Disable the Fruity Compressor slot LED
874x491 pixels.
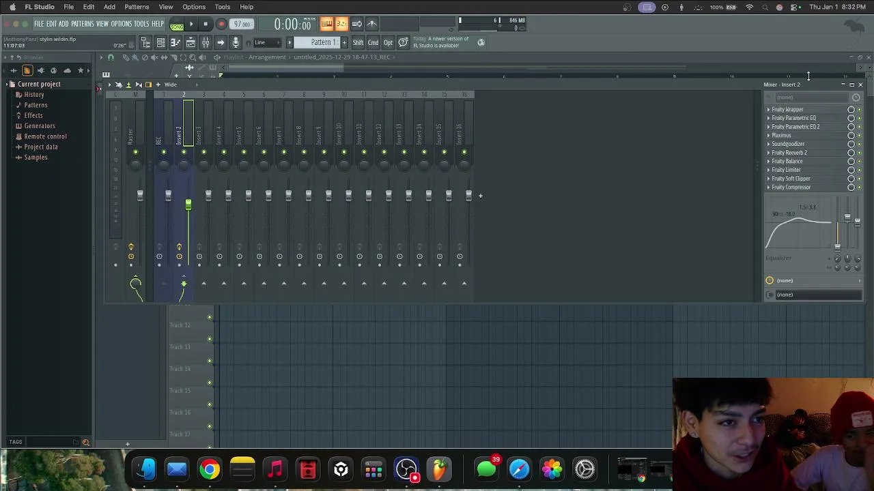point(860,188)
